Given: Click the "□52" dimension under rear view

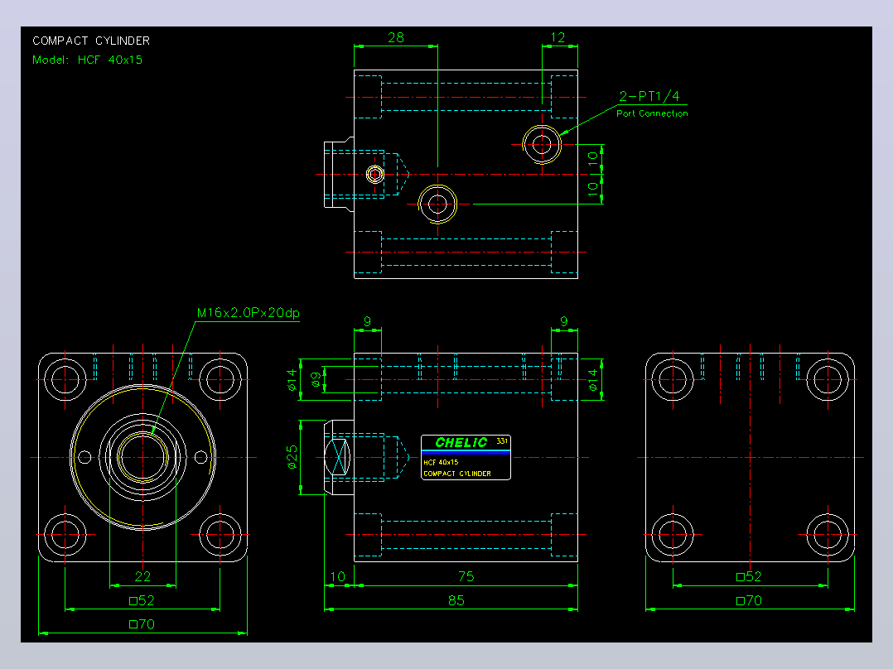Looking at the screenshot, I should [749, 577].
